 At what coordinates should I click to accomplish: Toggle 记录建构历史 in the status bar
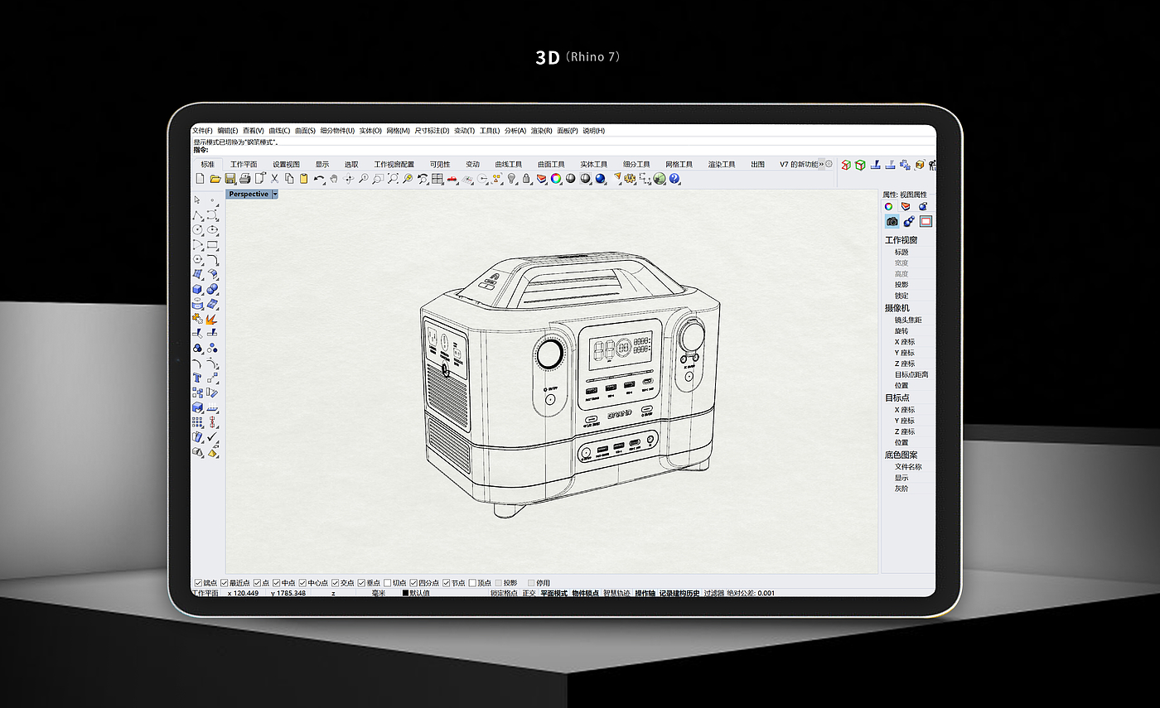click(x=679, y=593)
